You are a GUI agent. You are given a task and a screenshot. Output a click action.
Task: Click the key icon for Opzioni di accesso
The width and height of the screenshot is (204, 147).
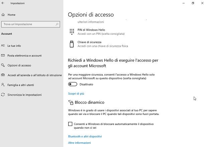click(x=3, y=65)
